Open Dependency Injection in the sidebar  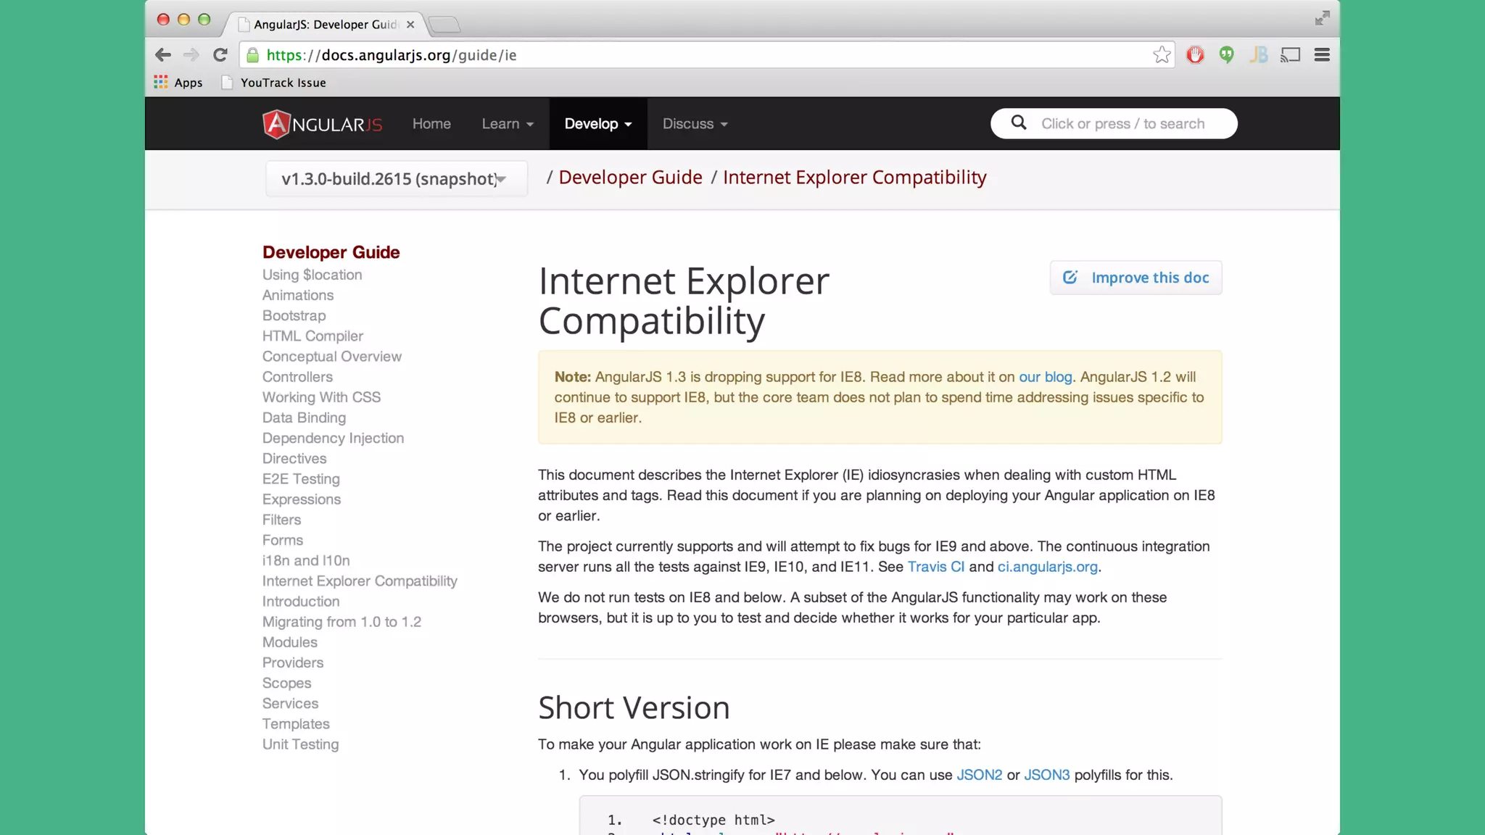tap(333, 439)
